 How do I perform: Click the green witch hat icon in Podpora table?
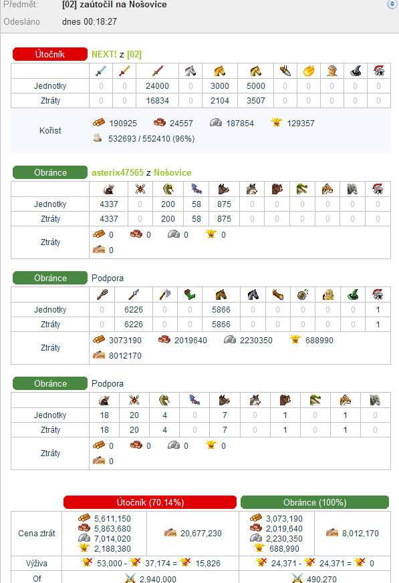click(353, 295)
